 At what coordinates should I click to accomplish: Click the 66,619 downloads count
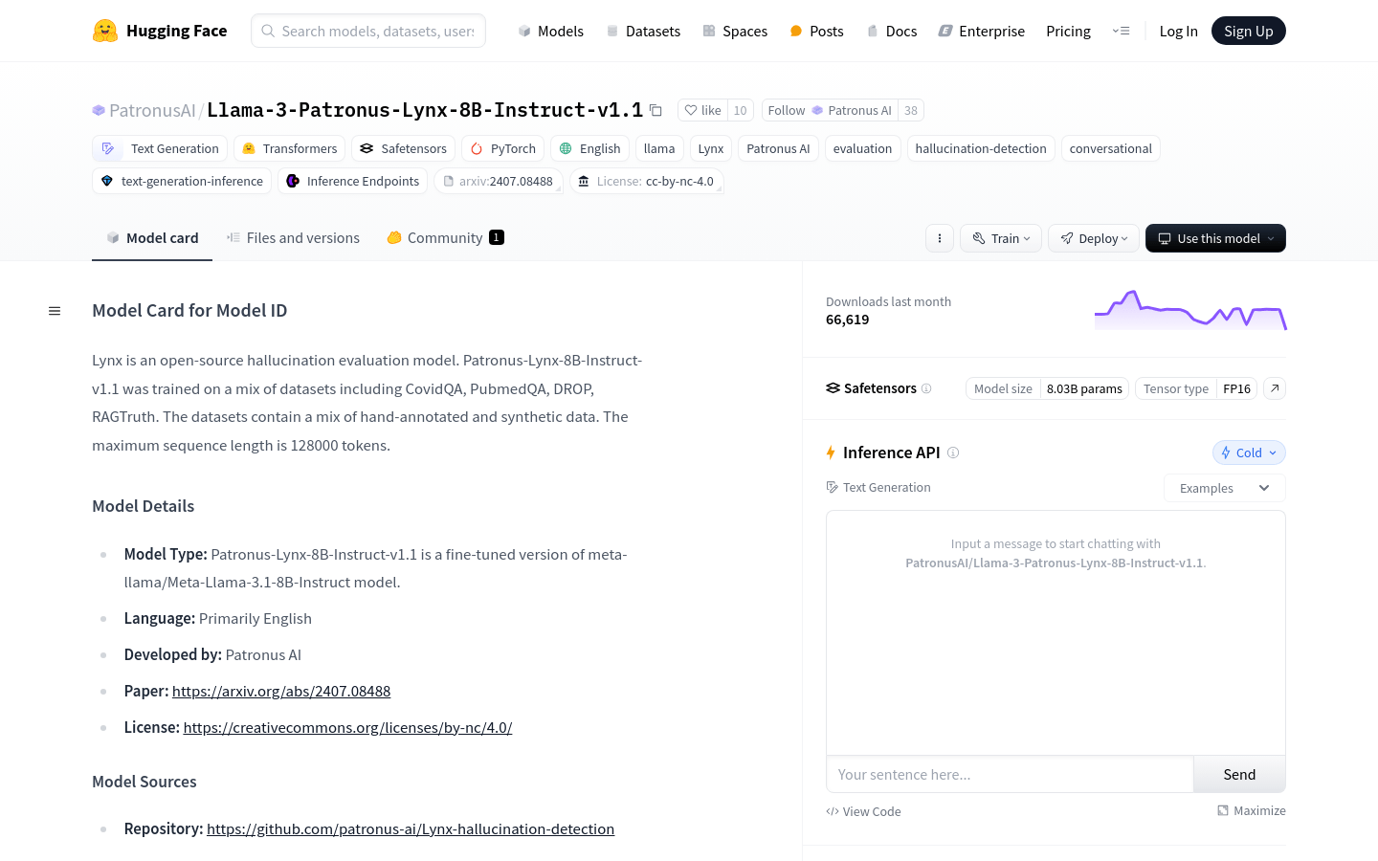pyautogui.click(x=848, y=320)
